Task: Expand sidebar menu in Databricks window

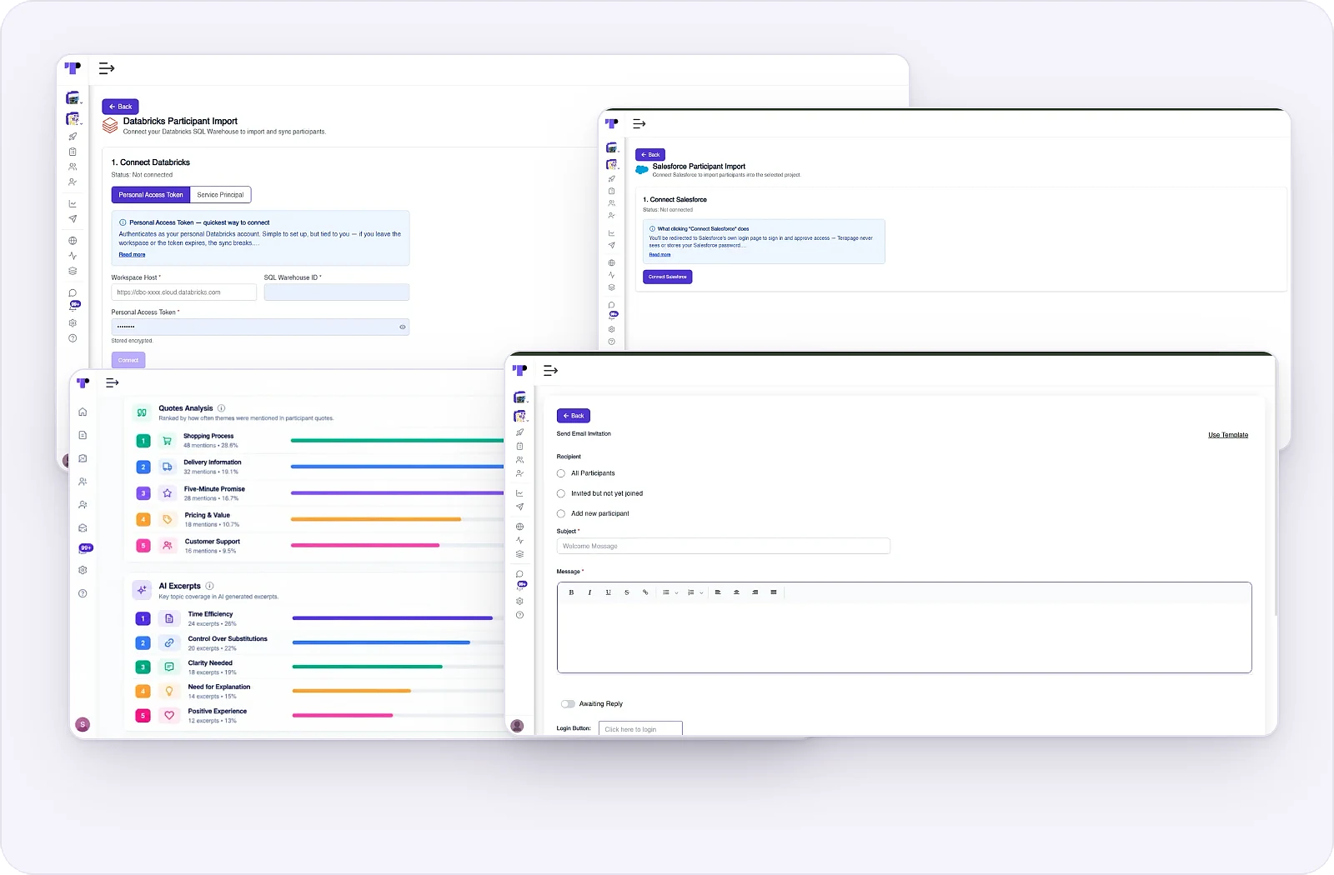Action: pyautogui.click(x=107, y=68)
